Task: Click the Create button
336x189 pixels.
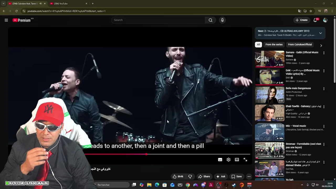Action: point(301,20)
